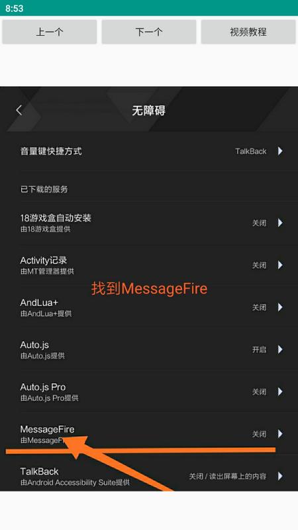Open TalkBack by Android Accessibility Suite

tap(149, 476)
